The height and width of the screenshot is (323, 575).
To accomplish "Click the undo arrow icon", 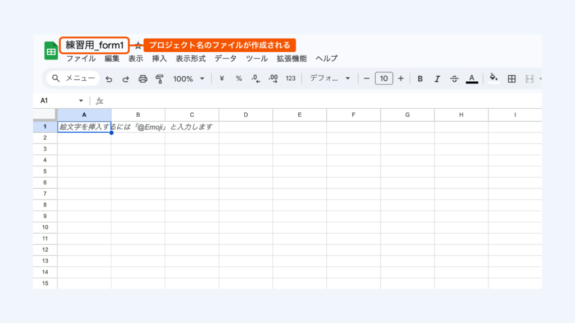I will click(109, 79).
